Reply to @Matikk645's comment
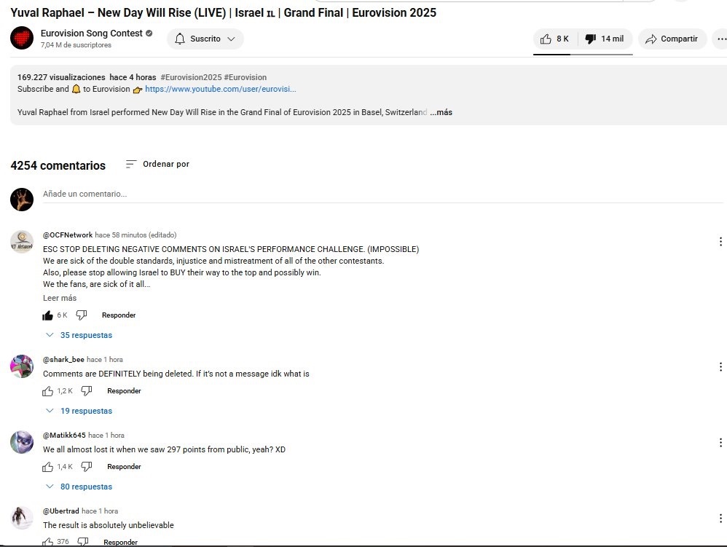Screen dimensions: 727x547 click(x=124, y=466)
